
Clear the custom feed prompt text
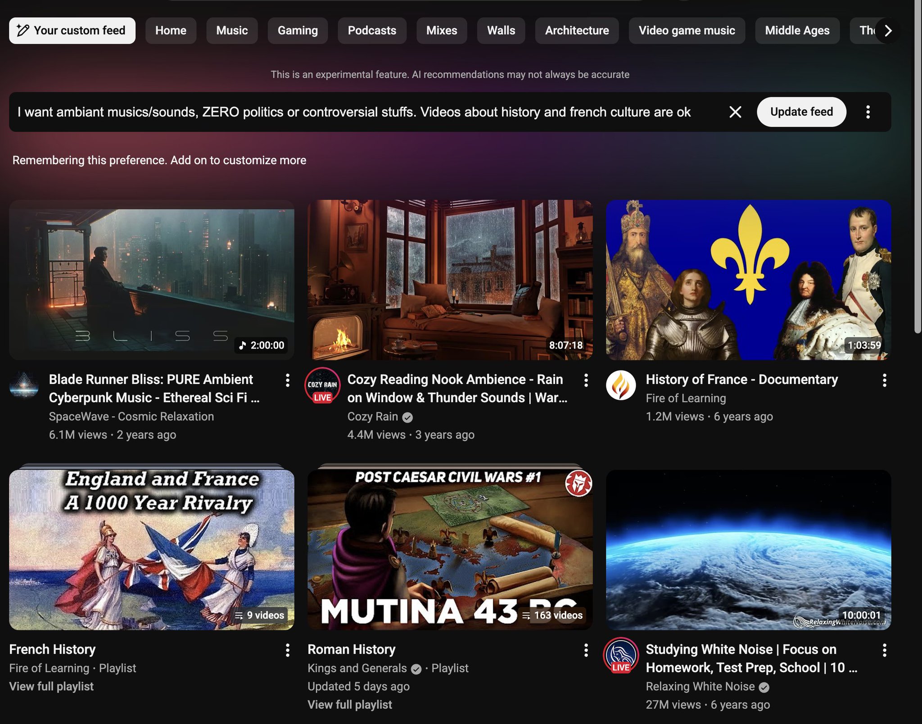click(735, 112)
